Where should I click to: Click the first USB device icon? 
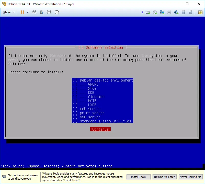184,13
